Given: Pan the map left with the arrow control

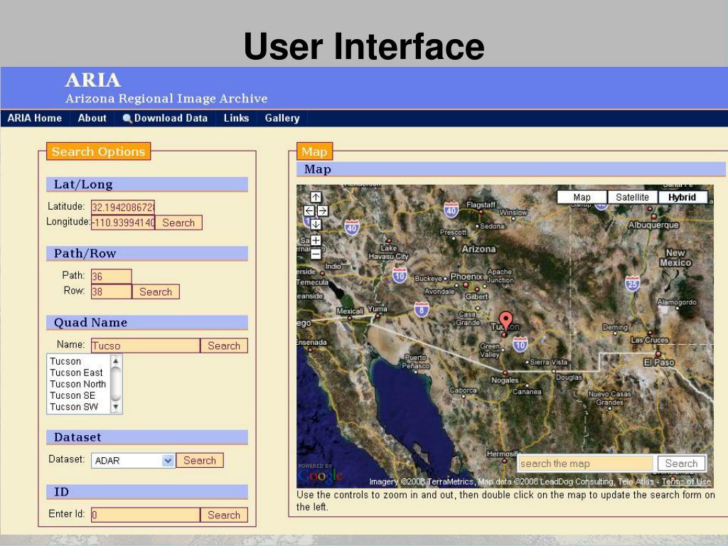Looking at the screenshot, I should click(x=309, y=210).
